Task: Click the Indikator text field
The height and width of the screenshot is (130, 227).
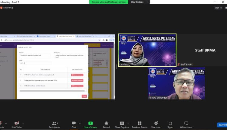Action: [35, 56]
